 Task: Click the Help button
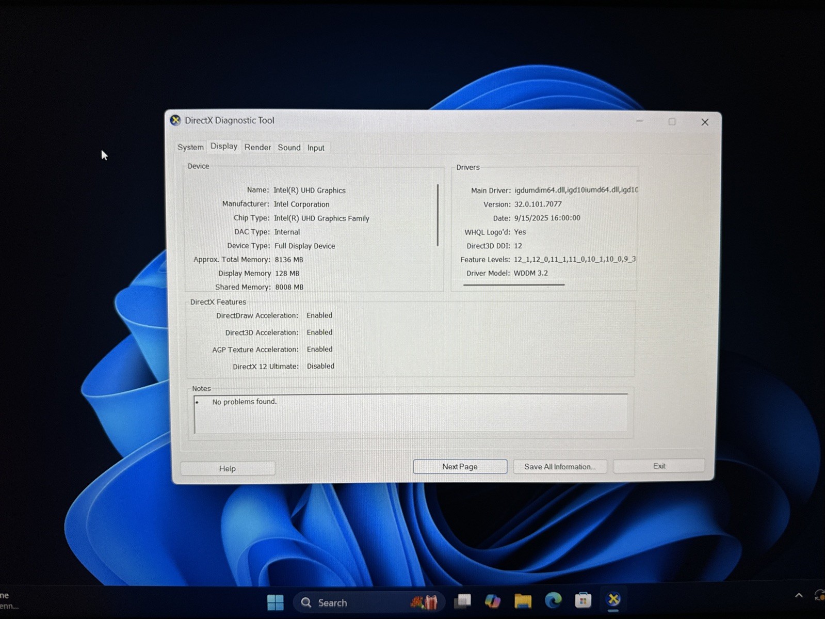(x=228, y=468)
